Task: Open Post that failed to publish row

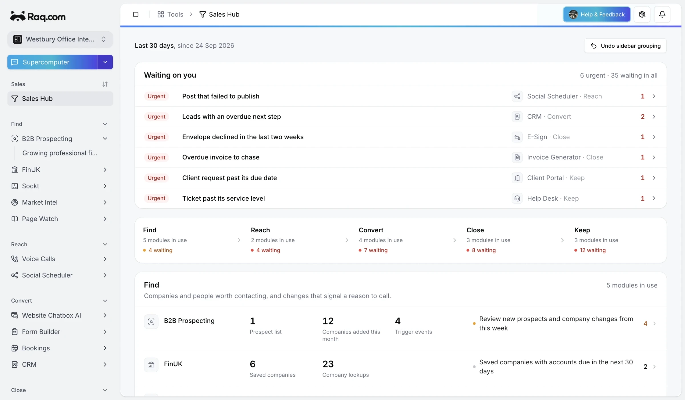Action: [401, 96]
